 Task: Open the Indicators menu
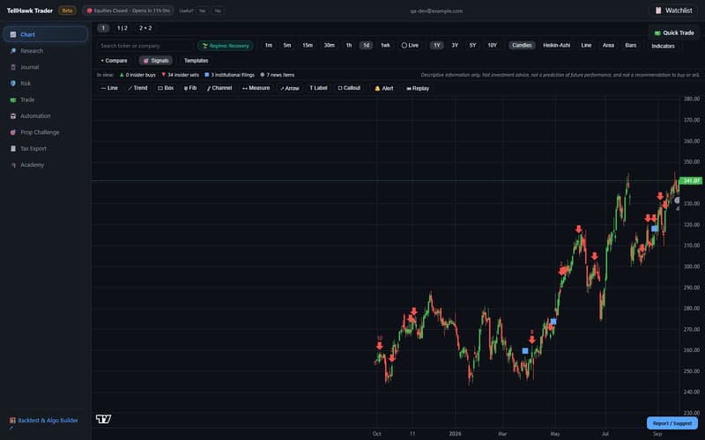[x=663, y=46]
